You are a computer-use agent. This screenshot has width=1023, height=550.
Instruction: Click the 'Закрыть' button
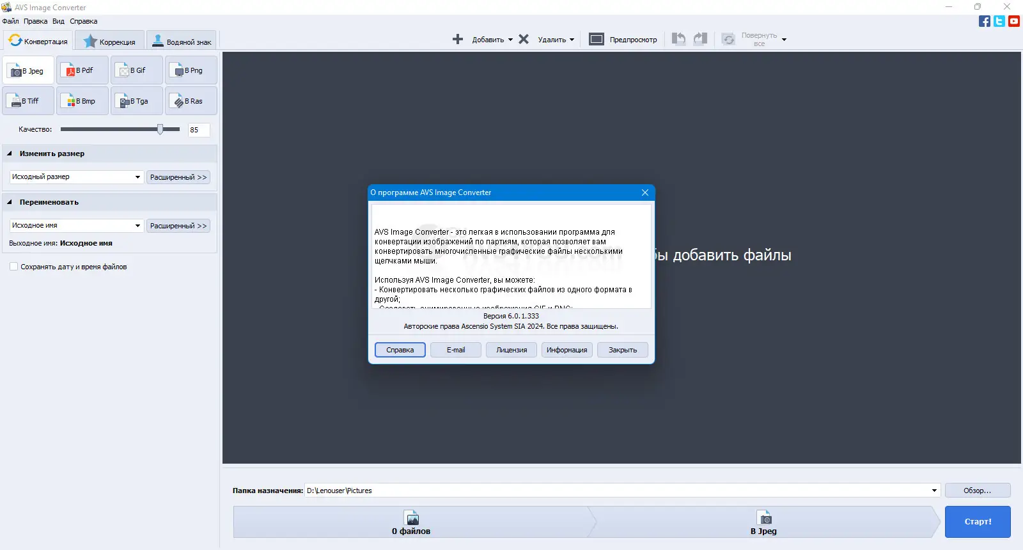[623, 350]
